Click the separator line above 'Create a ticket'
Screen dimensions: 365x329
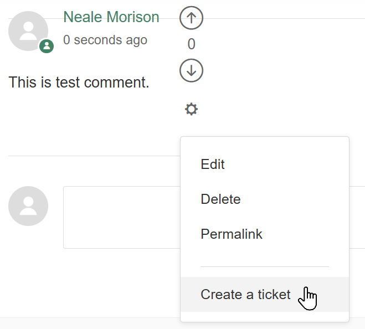(265, 266)
